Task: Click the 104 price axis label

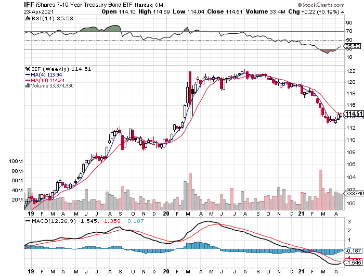Action: pos(350,178)
